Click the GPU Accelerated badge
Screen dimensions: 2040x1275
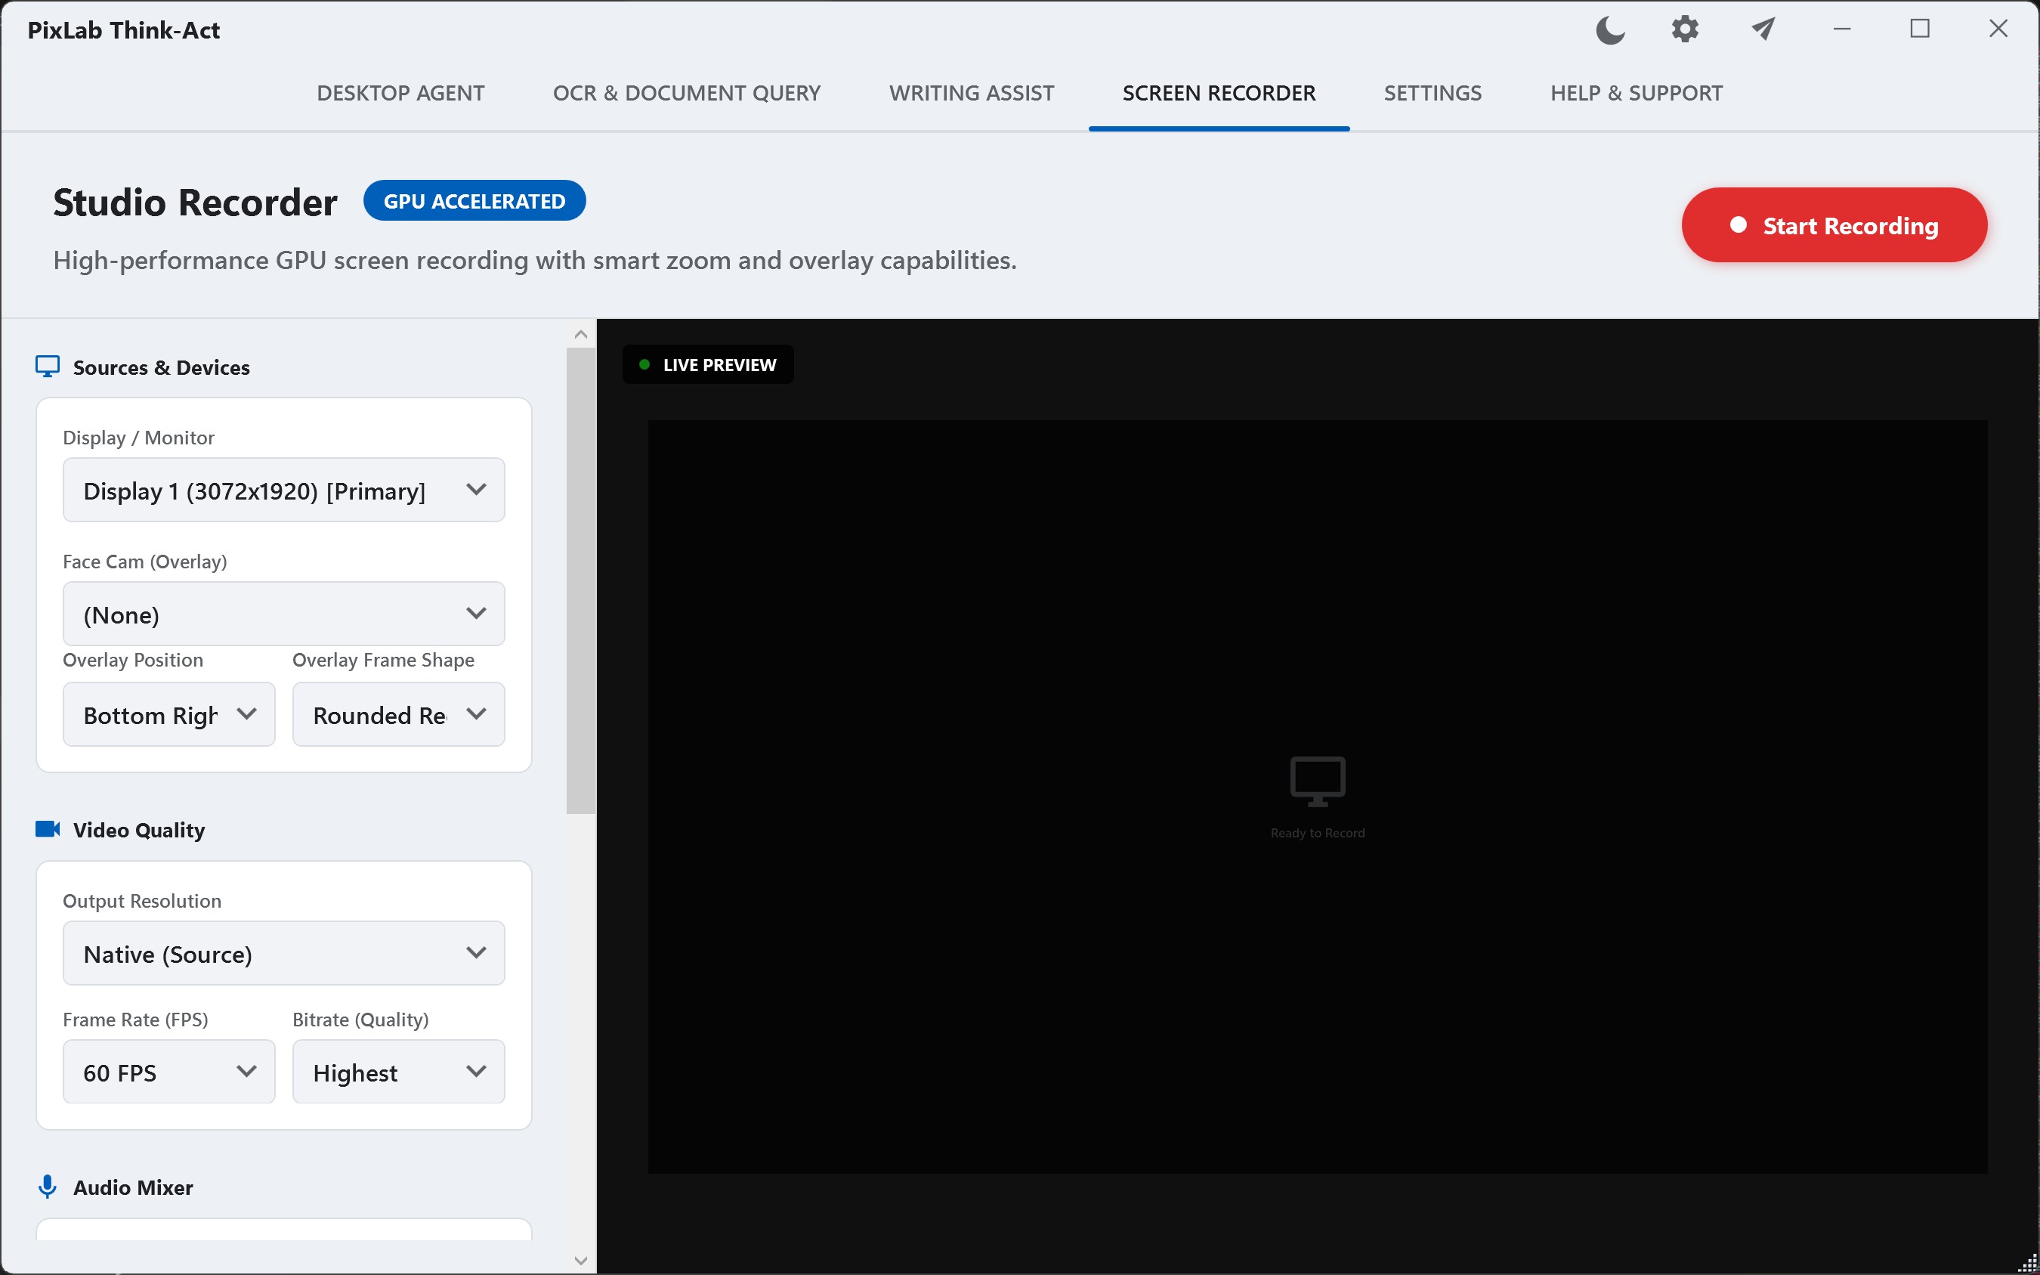[x=474, y=201]
